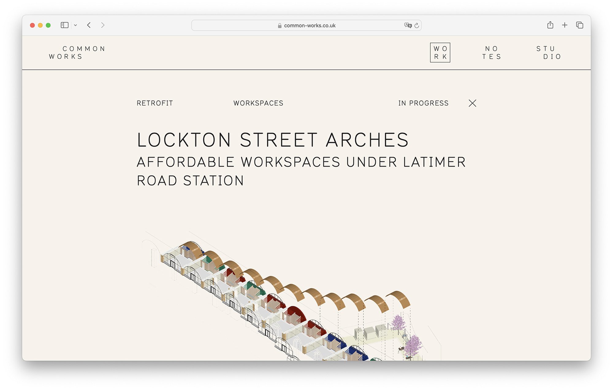Expand the sidebar options chevron dropdown
613x390 pixels.
pyautogui.click(x=75, y=25)
